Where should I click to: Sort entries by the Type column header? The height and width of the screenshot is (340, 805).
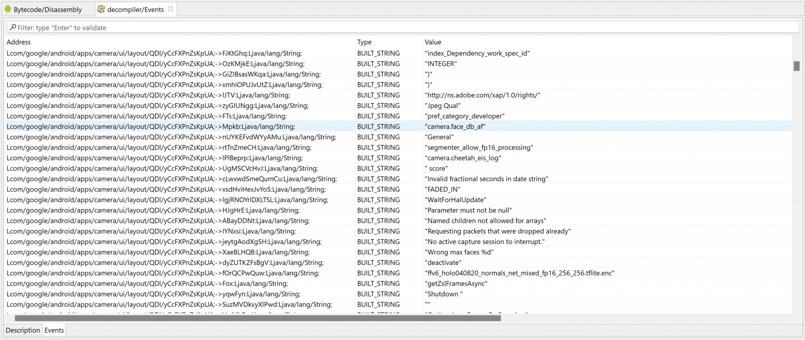coord(364,42)
